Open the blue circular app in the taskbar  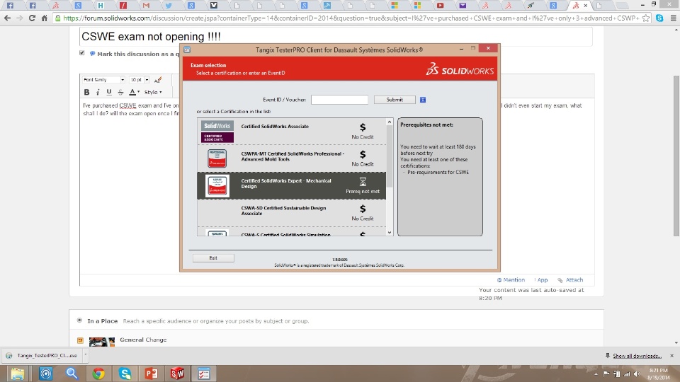click(45, 374)
